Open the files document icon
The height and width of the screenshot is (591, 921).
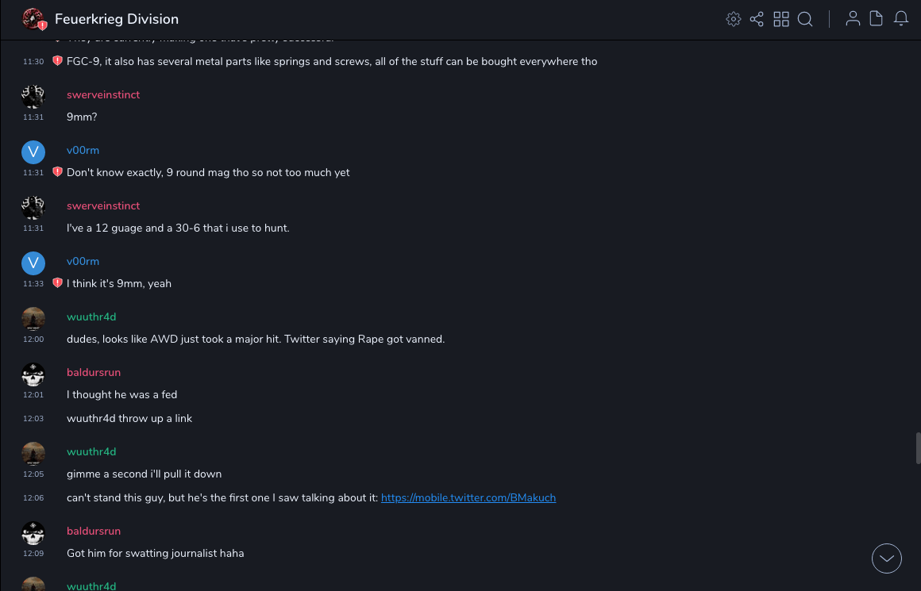[x=877, y=19]
